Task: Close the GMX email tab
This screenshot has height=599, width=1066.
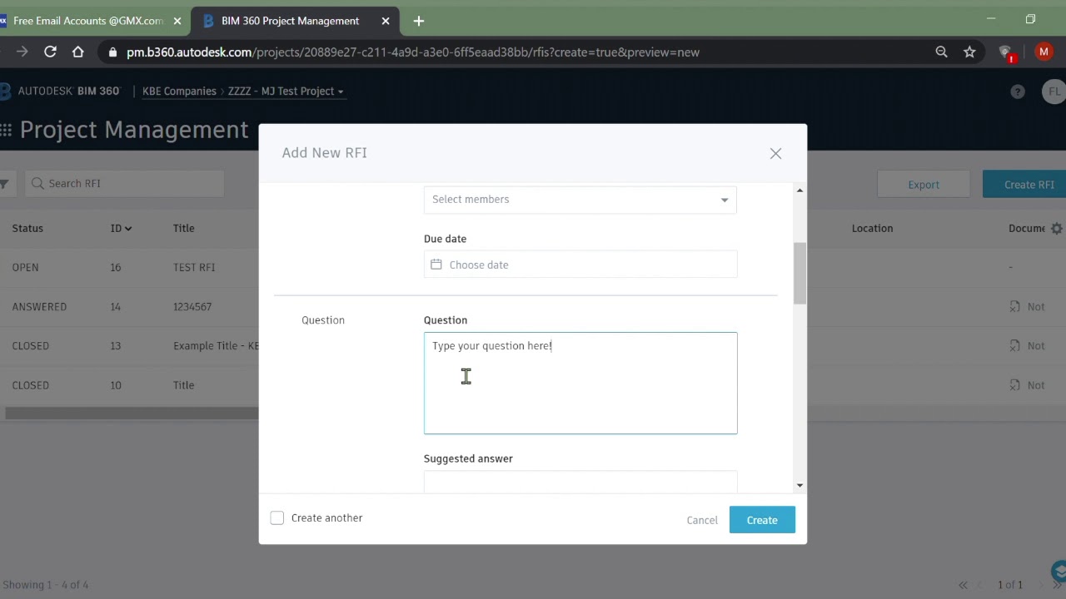Action: coord(177,21)
